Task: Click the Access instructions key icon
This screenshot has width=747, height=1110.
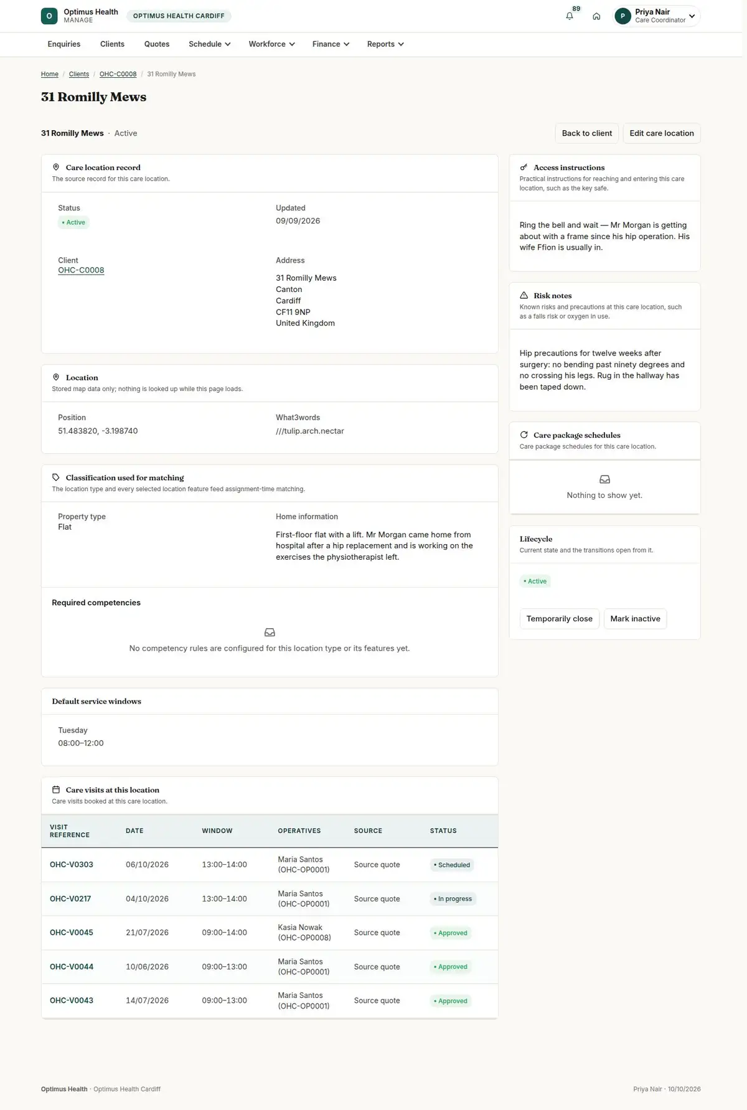Action: pyautogui.click(x=524, y=167)
